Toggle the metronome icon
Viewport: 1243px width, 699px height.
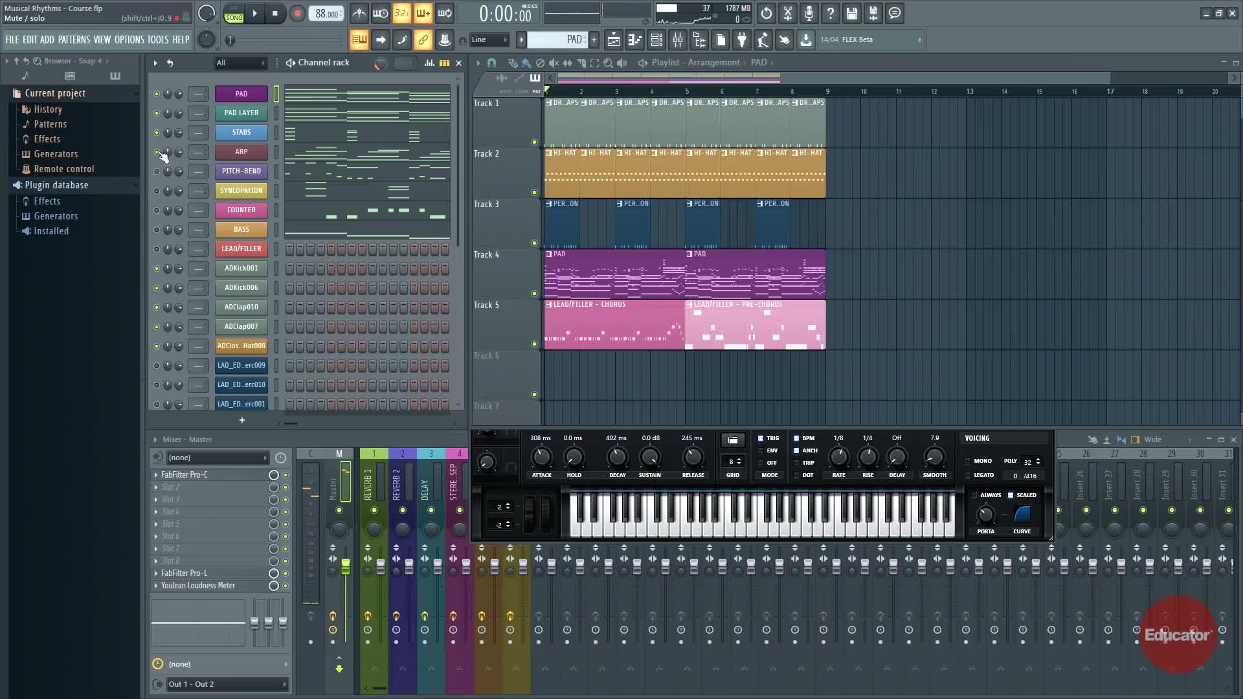click(359, 14)
